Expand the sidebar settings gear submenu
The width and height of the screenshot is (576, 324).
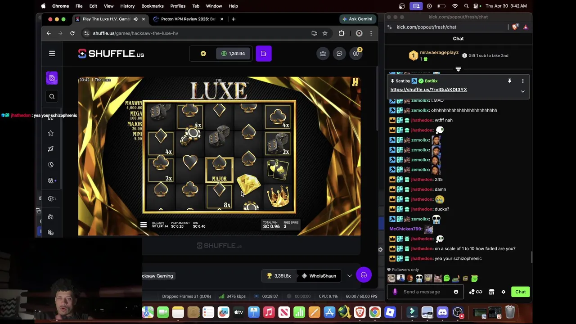(x=51, y=198)
